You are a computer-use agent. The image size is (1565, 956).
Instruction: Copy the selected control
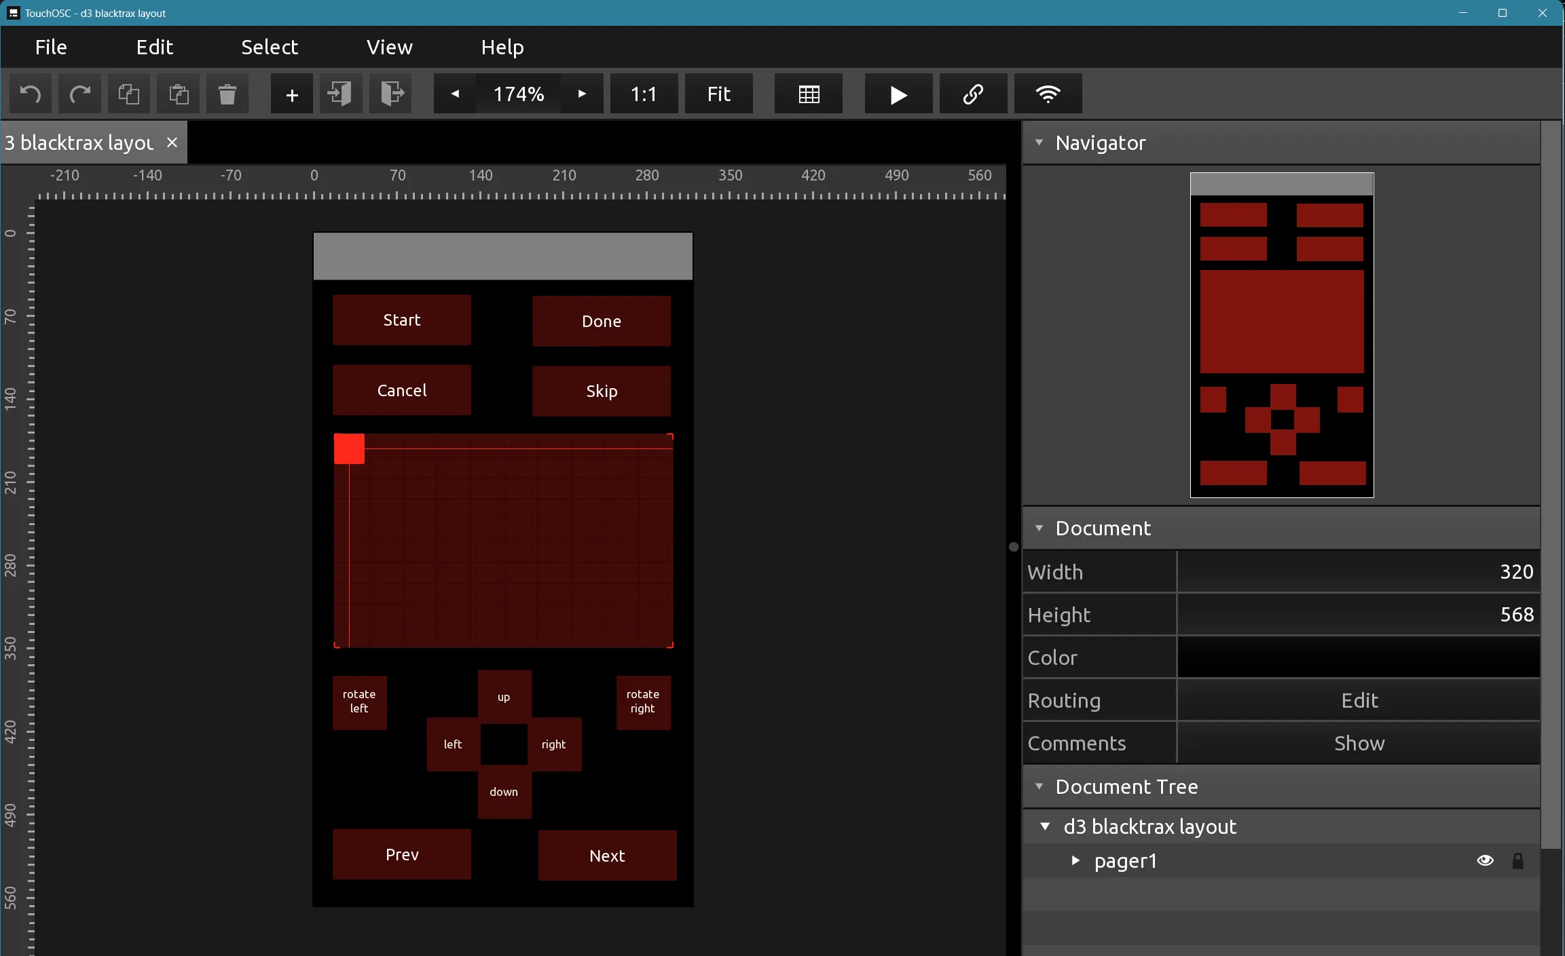pyautogui.click(x=129, y=94)
